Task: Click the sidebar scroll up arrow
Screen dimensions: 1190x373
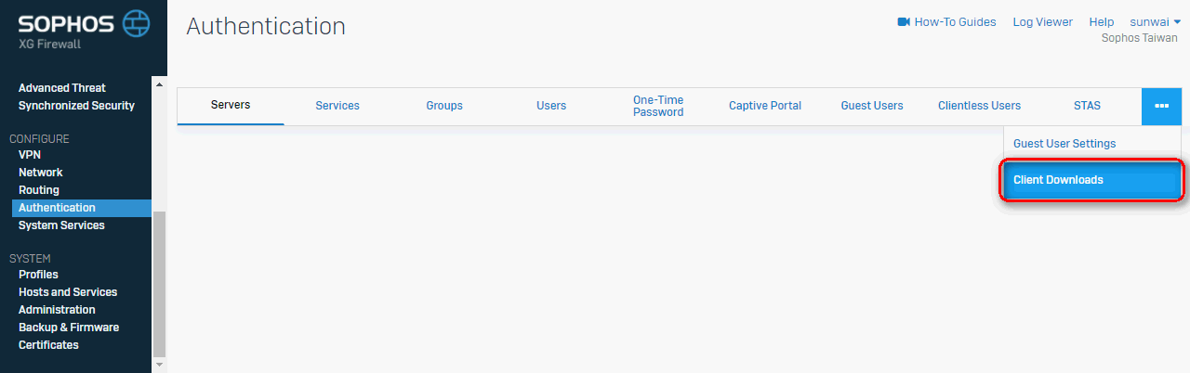Action: tap(159, 85)
